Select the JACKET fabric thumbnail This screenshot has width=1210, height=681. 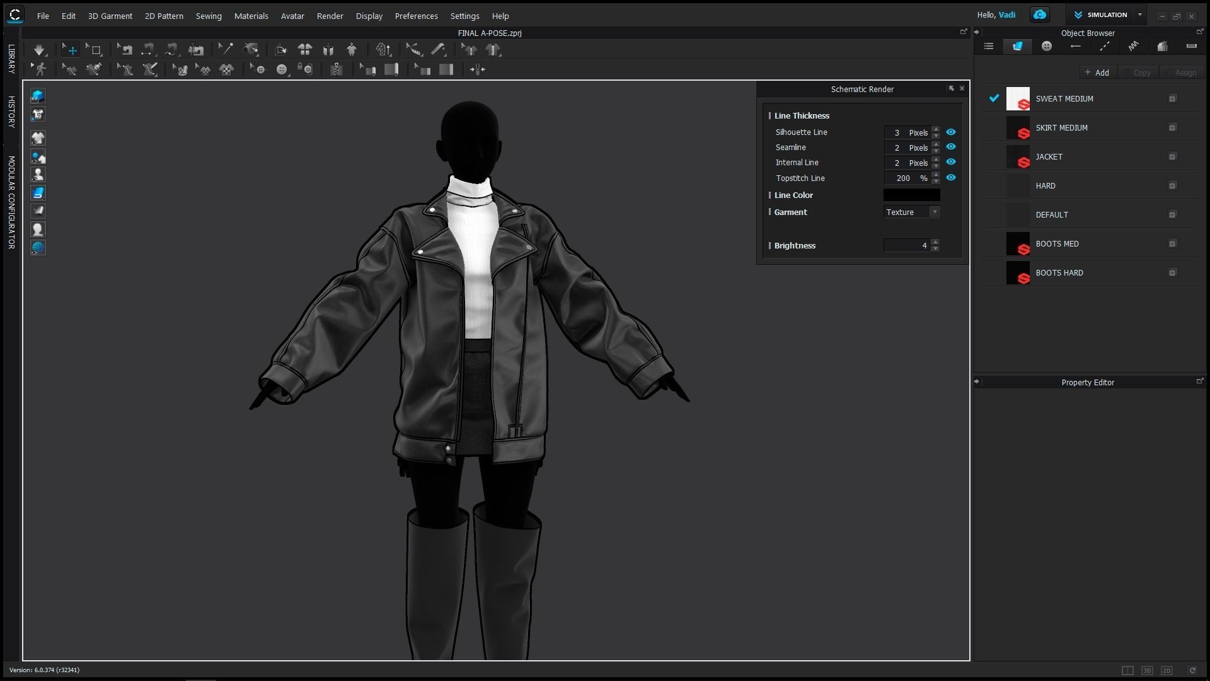(1018, 157)
